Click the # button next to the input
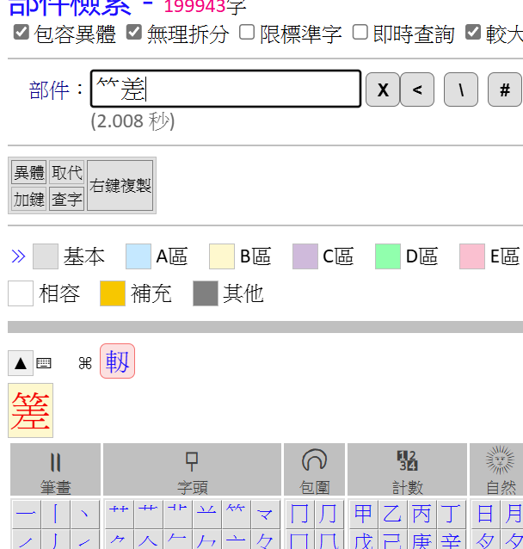 (505, 89)
